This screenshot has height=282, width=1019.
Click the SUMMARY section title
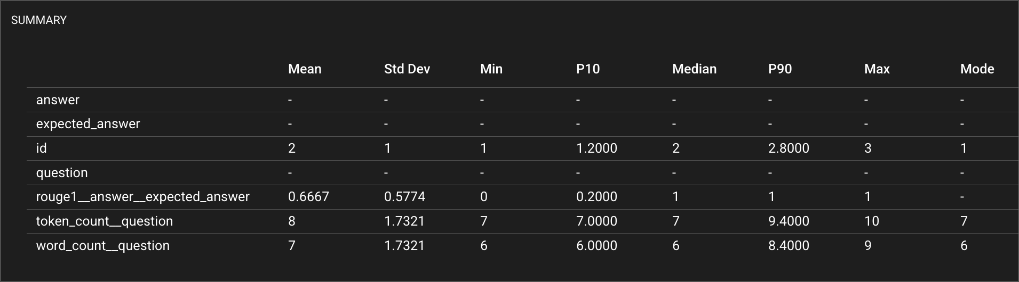click(x=39, y=20)
